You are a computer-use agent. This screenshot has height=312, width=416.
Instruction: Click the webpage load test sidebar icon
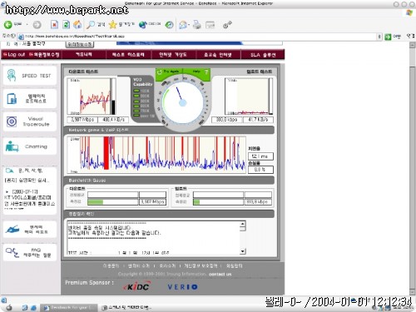(x=12, y=99)
